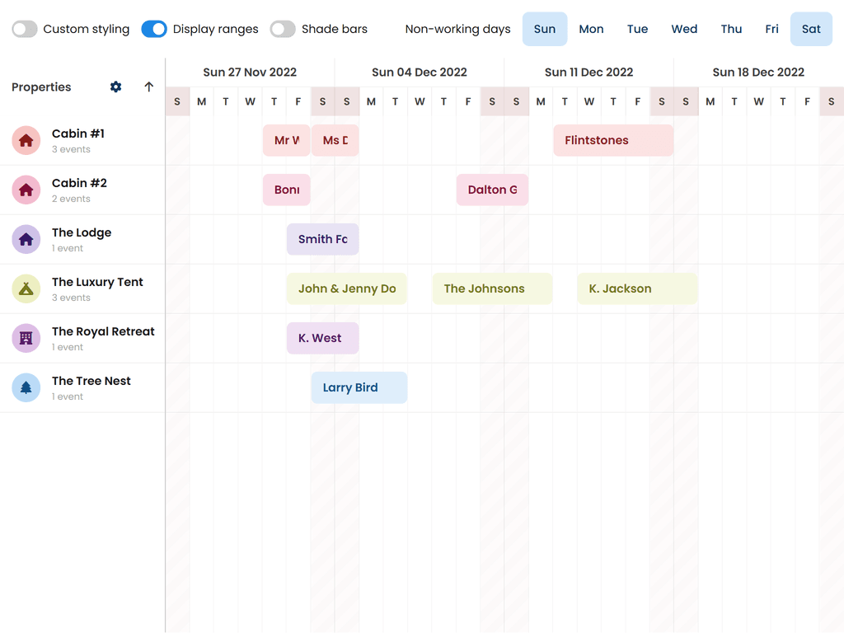Click The Lodge purple house icon
The width and height of the screenshot is (844, 633).
pyautogui.click(x=26, y=239)
